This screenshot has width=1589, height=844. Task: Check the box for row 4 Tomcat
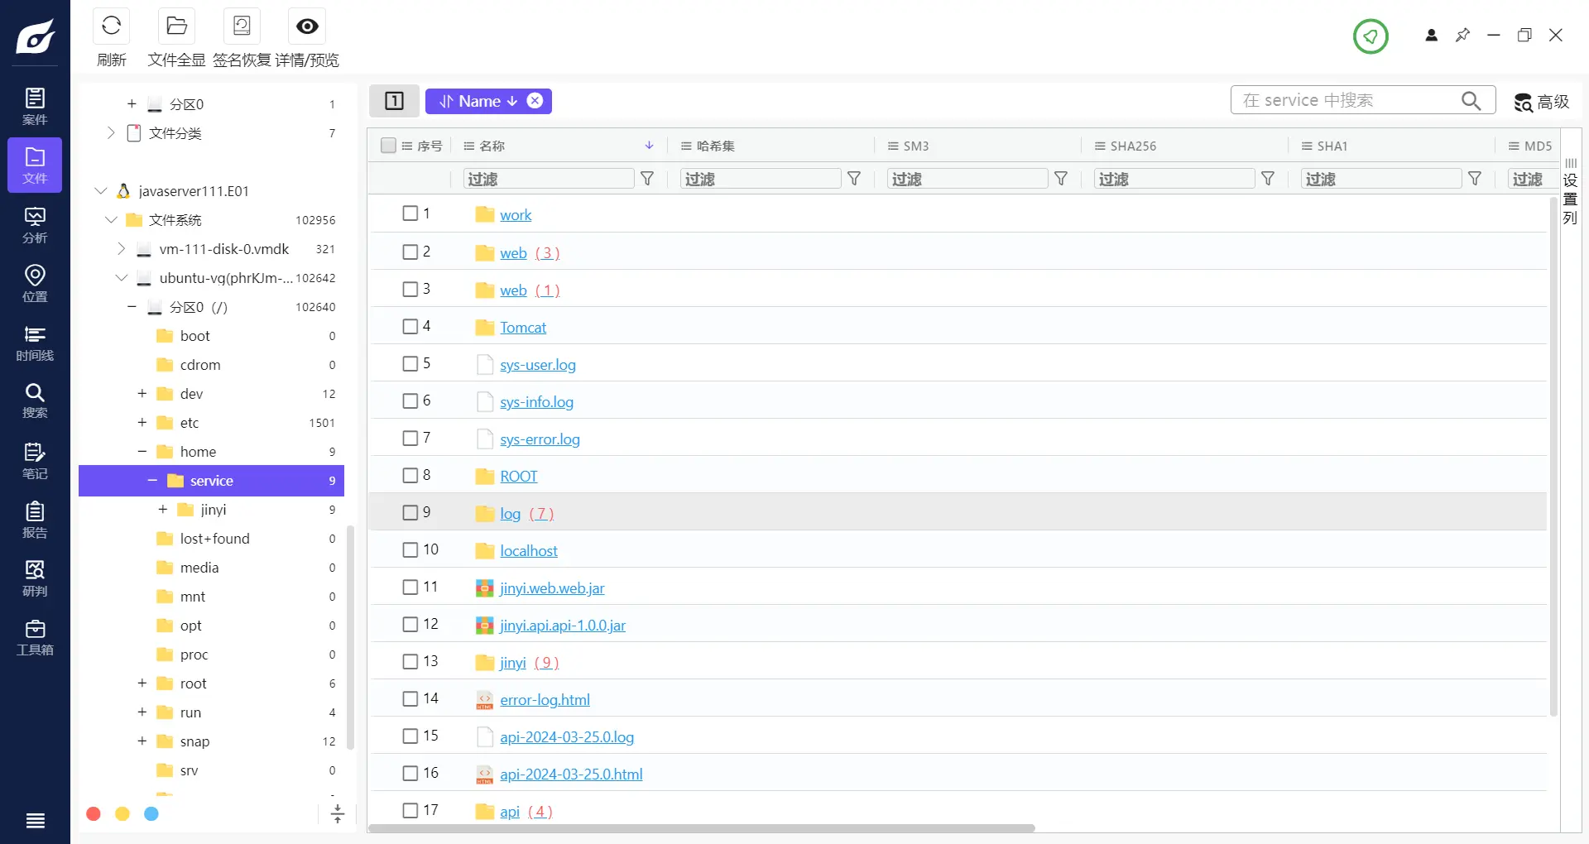[410, 326]
